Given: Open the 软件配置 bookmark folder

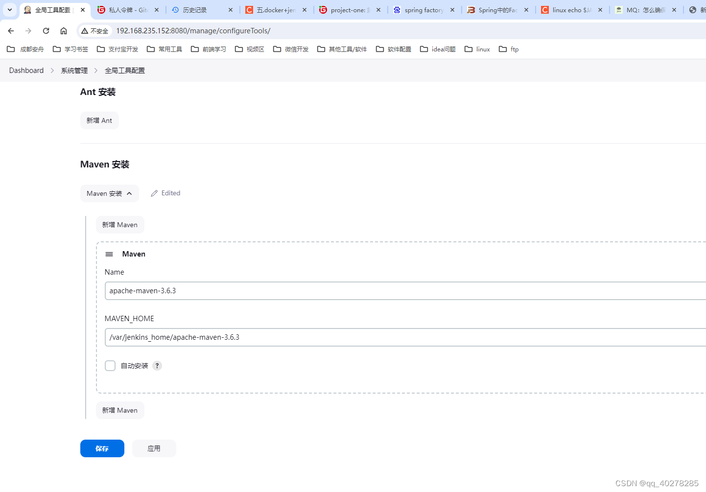Looking at the screenshot, I should click(394, 49).
